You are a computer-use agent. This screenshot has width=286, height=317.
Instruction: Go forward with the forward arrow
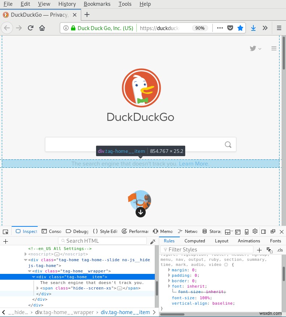(19, 28)
